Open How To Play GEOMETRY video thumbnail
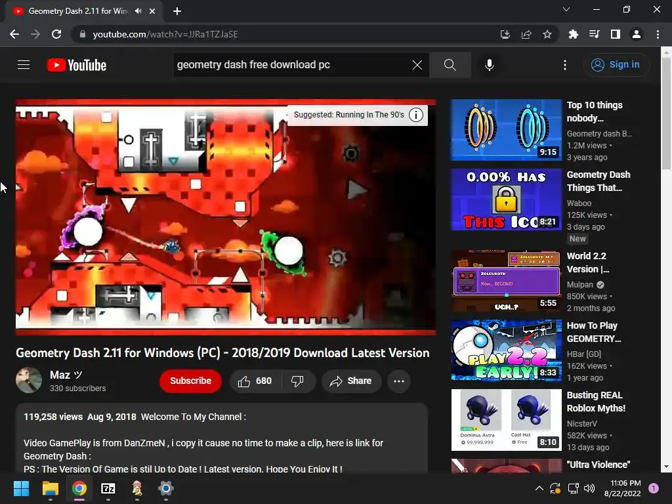The width and height of the screenshot is (672, 504). click(506, 350)
